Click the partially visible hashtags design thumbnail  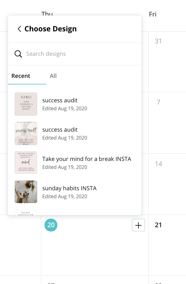point(26,213)
